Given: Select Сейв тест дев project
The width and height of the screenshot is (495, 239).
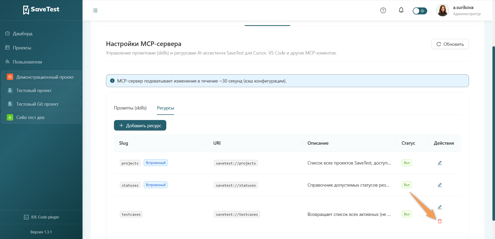Looking at the screenshot, I should [x=41, y=117].
